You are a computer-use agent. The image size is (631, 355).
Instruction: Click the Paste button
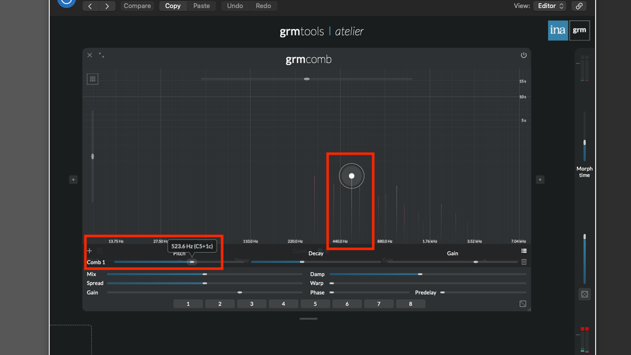click(201, 6)
